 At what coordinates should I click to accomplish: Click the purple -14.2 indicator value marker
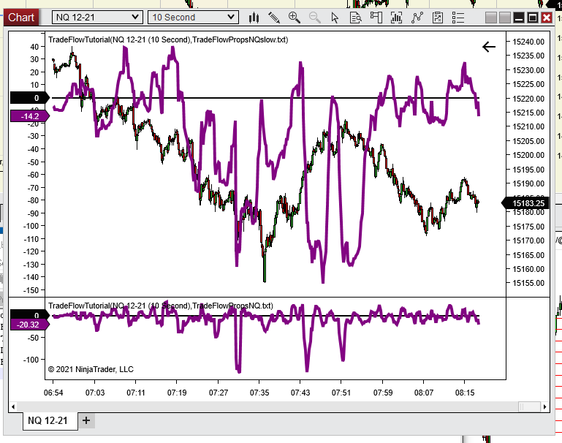pyautogui.click(x=29, y=116)
